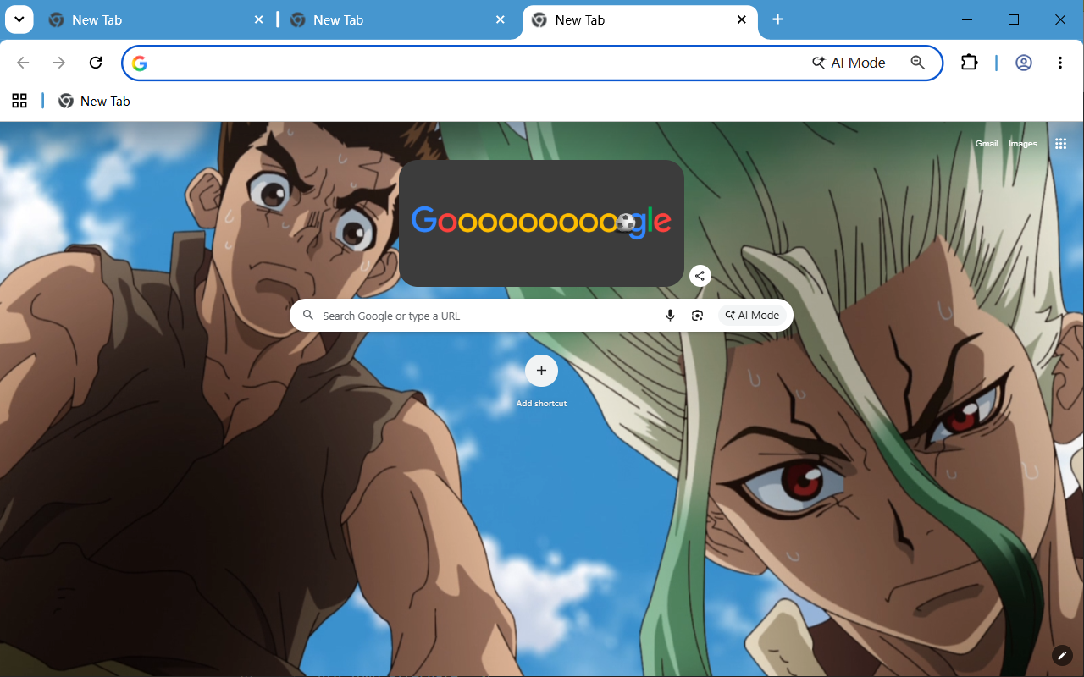Search by image with camera icon
Screen dimensions: 1084x677
[697, 316]
